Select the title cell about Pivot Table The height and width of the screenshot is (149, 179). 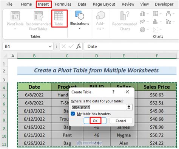[97, 71]
